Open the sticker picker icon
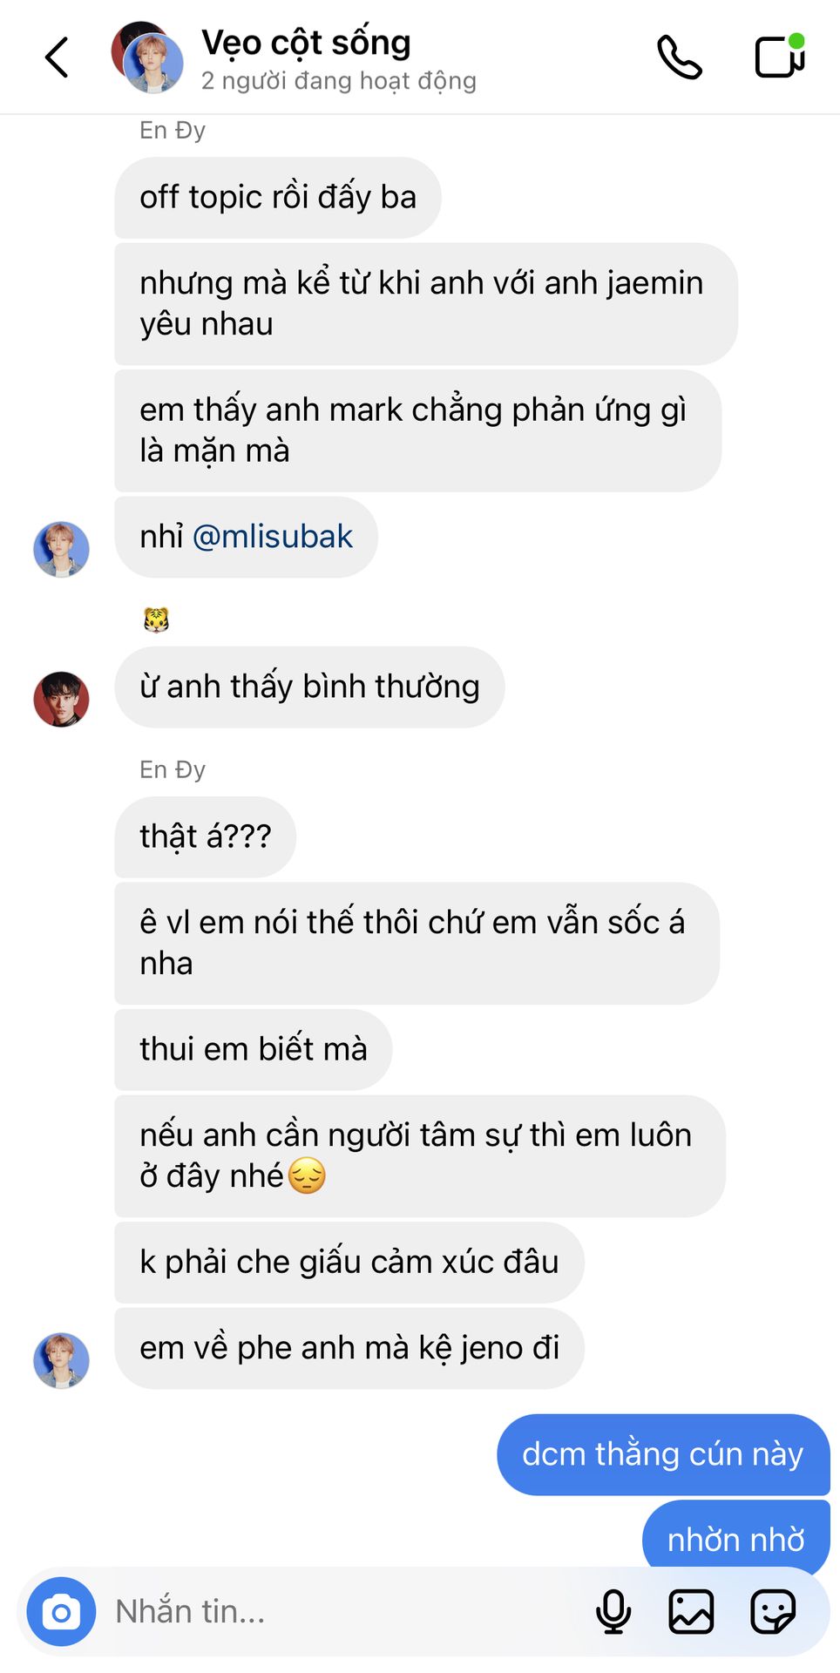Image resolution: width=840 pixels, height=1673 pixels. (x=773, y=1612)
